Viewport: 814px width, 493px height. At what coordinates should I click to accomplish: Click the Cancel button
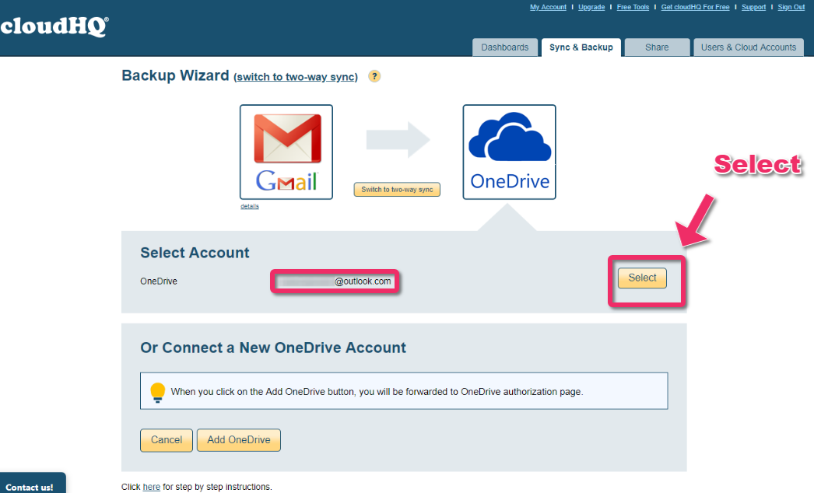click(x=166, y=440)
